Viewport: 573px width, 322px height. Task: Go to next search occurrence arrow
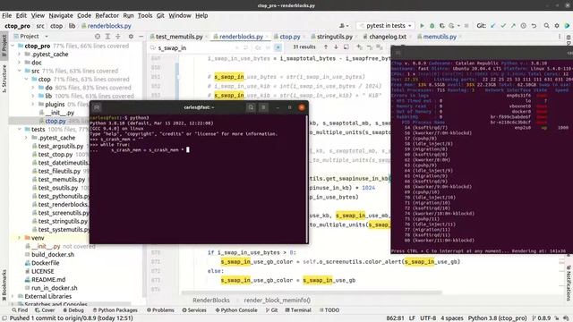(x=336, y=47)
